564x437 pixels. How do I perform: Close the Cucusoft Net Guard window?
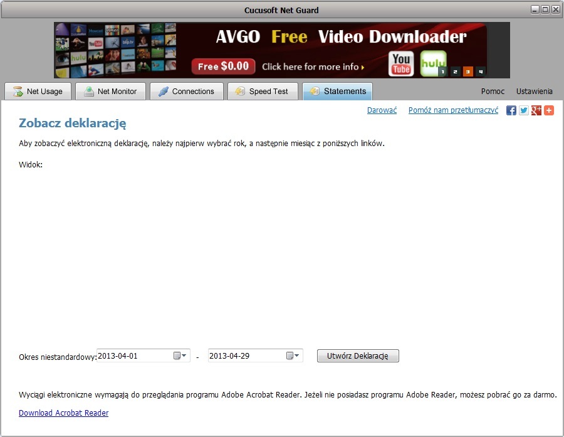[556, 10]
